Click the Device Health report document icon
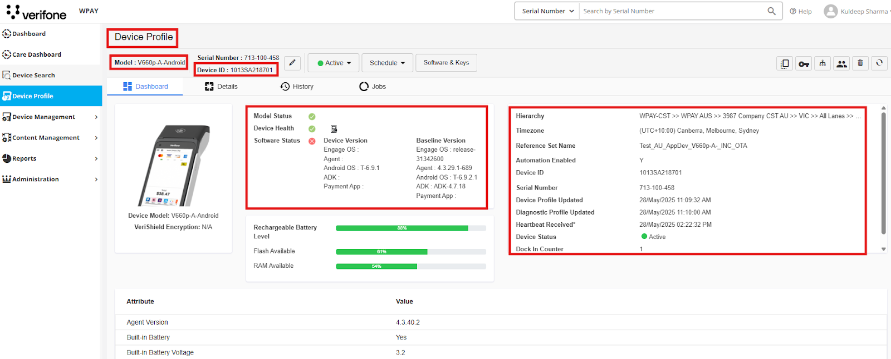Screen dimensions: 891x359 click(334, 129)
